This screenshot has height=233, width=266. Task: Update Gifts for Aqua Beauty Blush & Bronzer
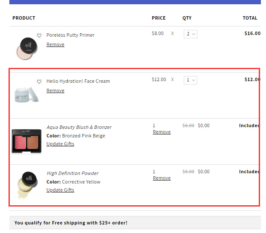point(60,144)
